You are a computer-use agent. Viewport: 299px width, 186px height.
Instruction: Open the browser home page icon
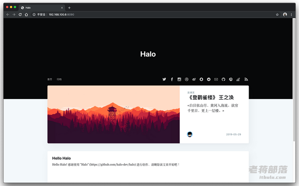click(26, 14)
